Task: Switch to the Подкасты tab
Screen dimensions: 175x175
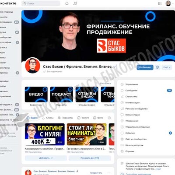Action: point(65,118)
